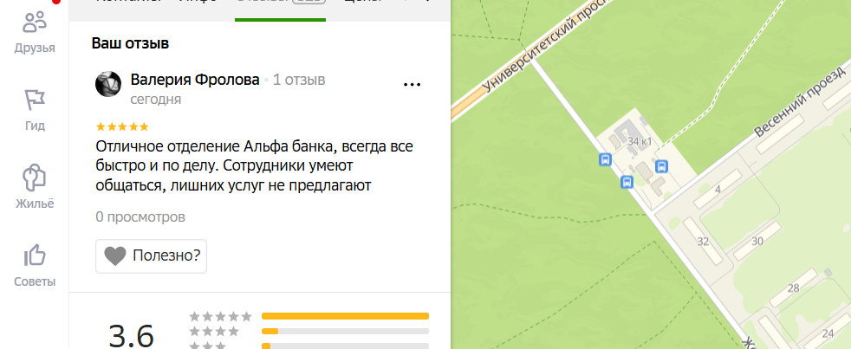Filter reviews by the four-star rating bar

click(345, 331)
